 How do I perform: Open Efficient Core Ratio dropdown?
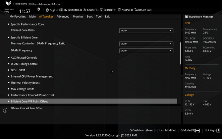coord(146,31)
